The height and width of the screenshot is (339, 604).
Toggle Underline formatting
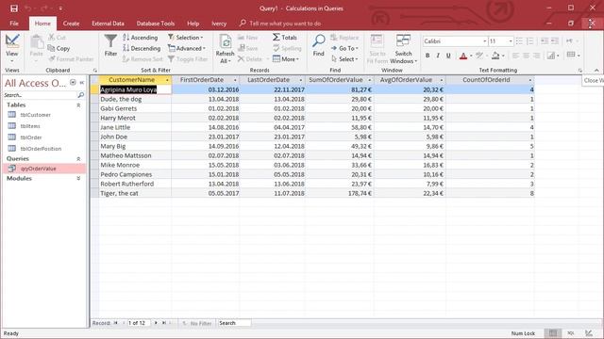click(x=448, y=56)
